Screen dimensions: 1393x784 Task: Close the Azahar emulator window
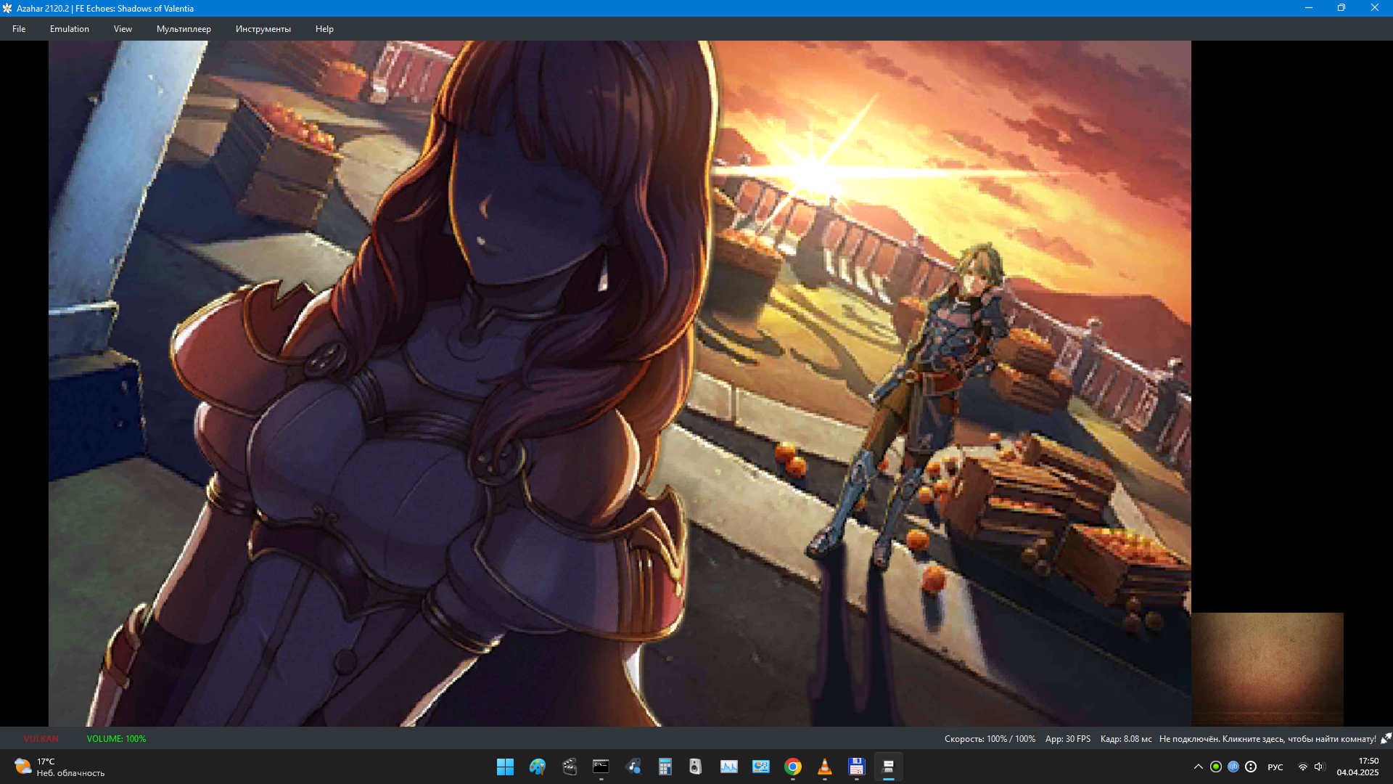(x=1375, y=8)
